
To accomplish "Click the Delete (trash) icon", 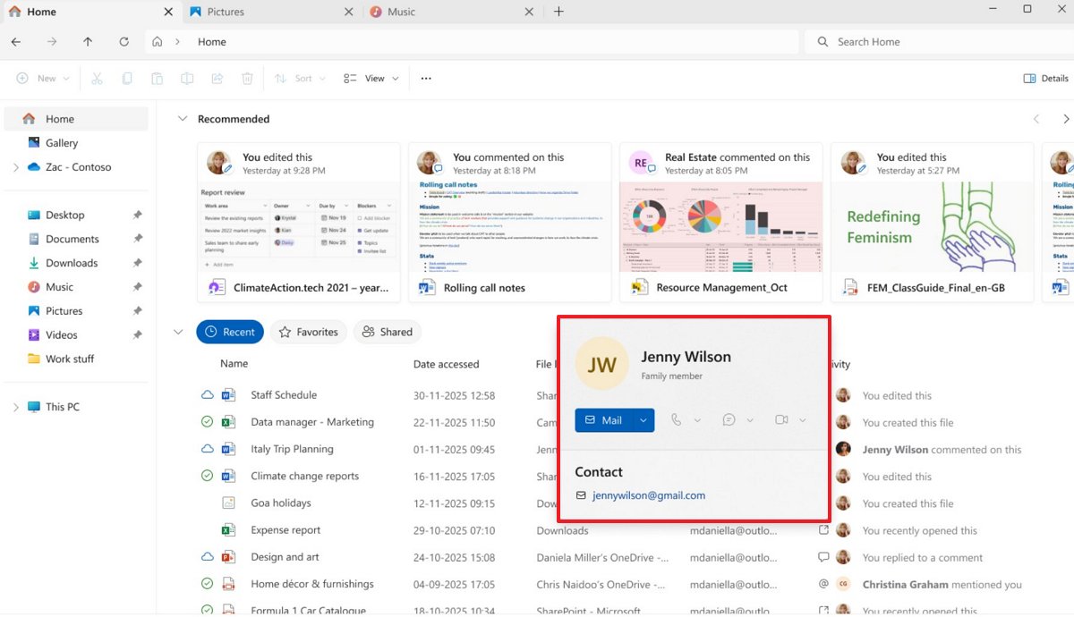I will click(x=247, y=78).
